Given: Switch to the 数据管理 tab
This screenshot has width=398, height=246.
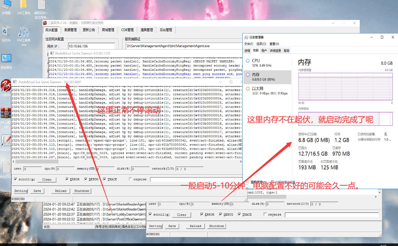Looking at the screenshot, I should click(x=71, y=30).
